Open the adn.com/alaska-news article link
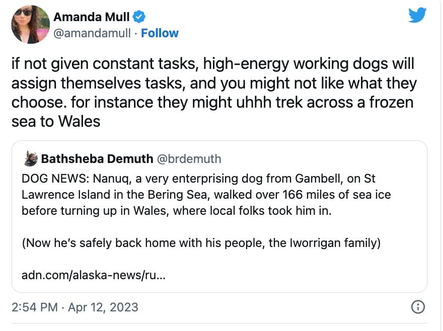 (x=94, y=276)
